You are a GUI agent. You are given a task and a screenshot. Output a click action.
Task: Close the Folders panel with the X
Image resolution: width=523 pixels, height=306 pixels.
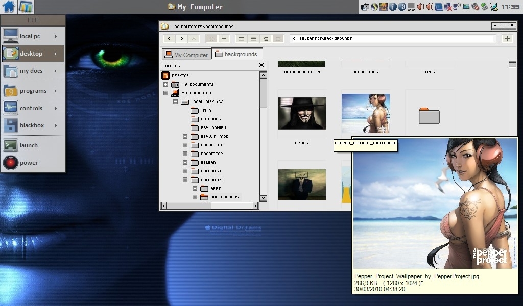[261, 65]
